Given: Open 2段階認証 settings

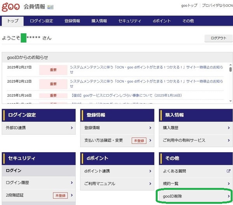Looking at the screenshot, I should 38,195.
